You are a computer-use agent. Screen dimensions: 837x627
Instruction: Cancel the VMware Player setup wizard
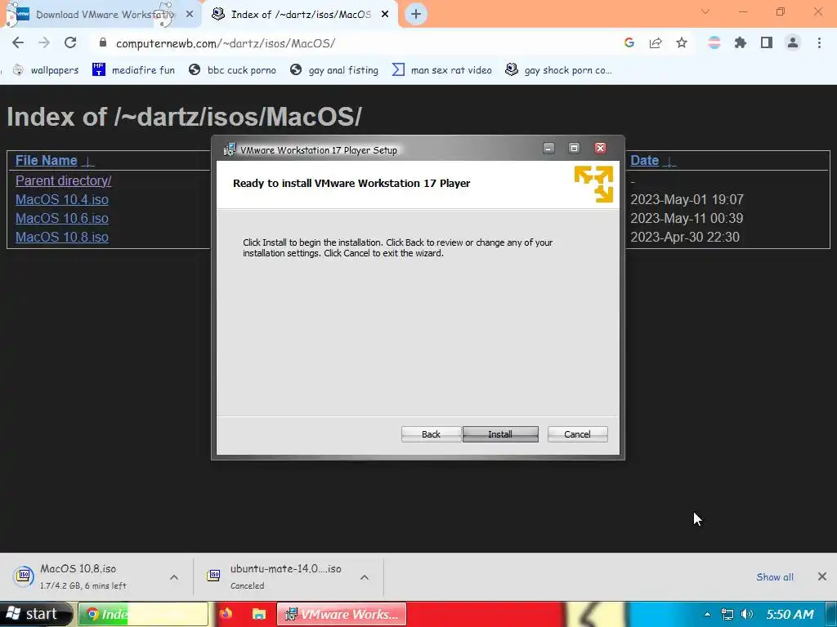577,434
